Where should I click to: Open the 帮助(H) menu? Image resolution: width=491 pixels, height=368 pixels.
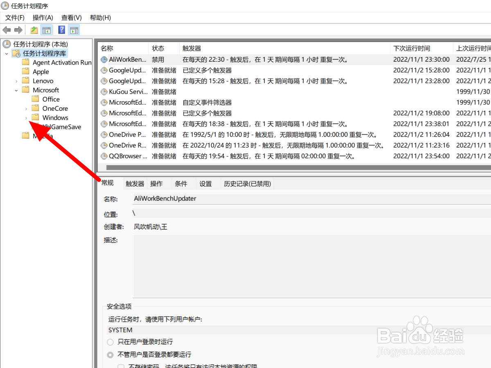pyautogui.click(x=100, y=18)
